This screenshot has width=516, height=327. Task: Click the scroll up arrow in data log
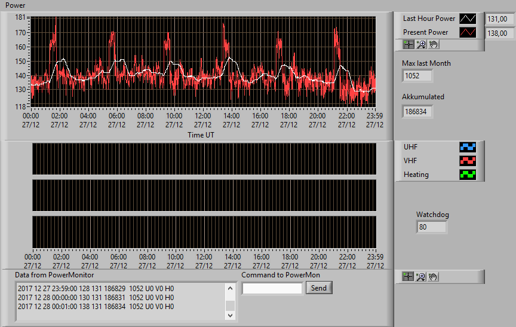click(230, 289)
